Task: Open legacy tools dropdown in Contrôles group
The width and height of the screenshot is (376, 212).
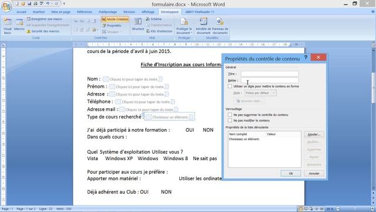Action: [95, 30]
